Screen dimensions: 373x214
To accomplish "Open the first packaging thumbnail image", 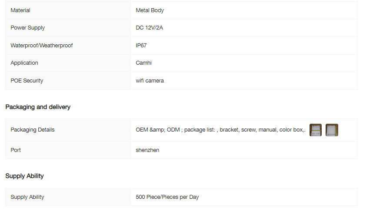I will click(315, 130).
